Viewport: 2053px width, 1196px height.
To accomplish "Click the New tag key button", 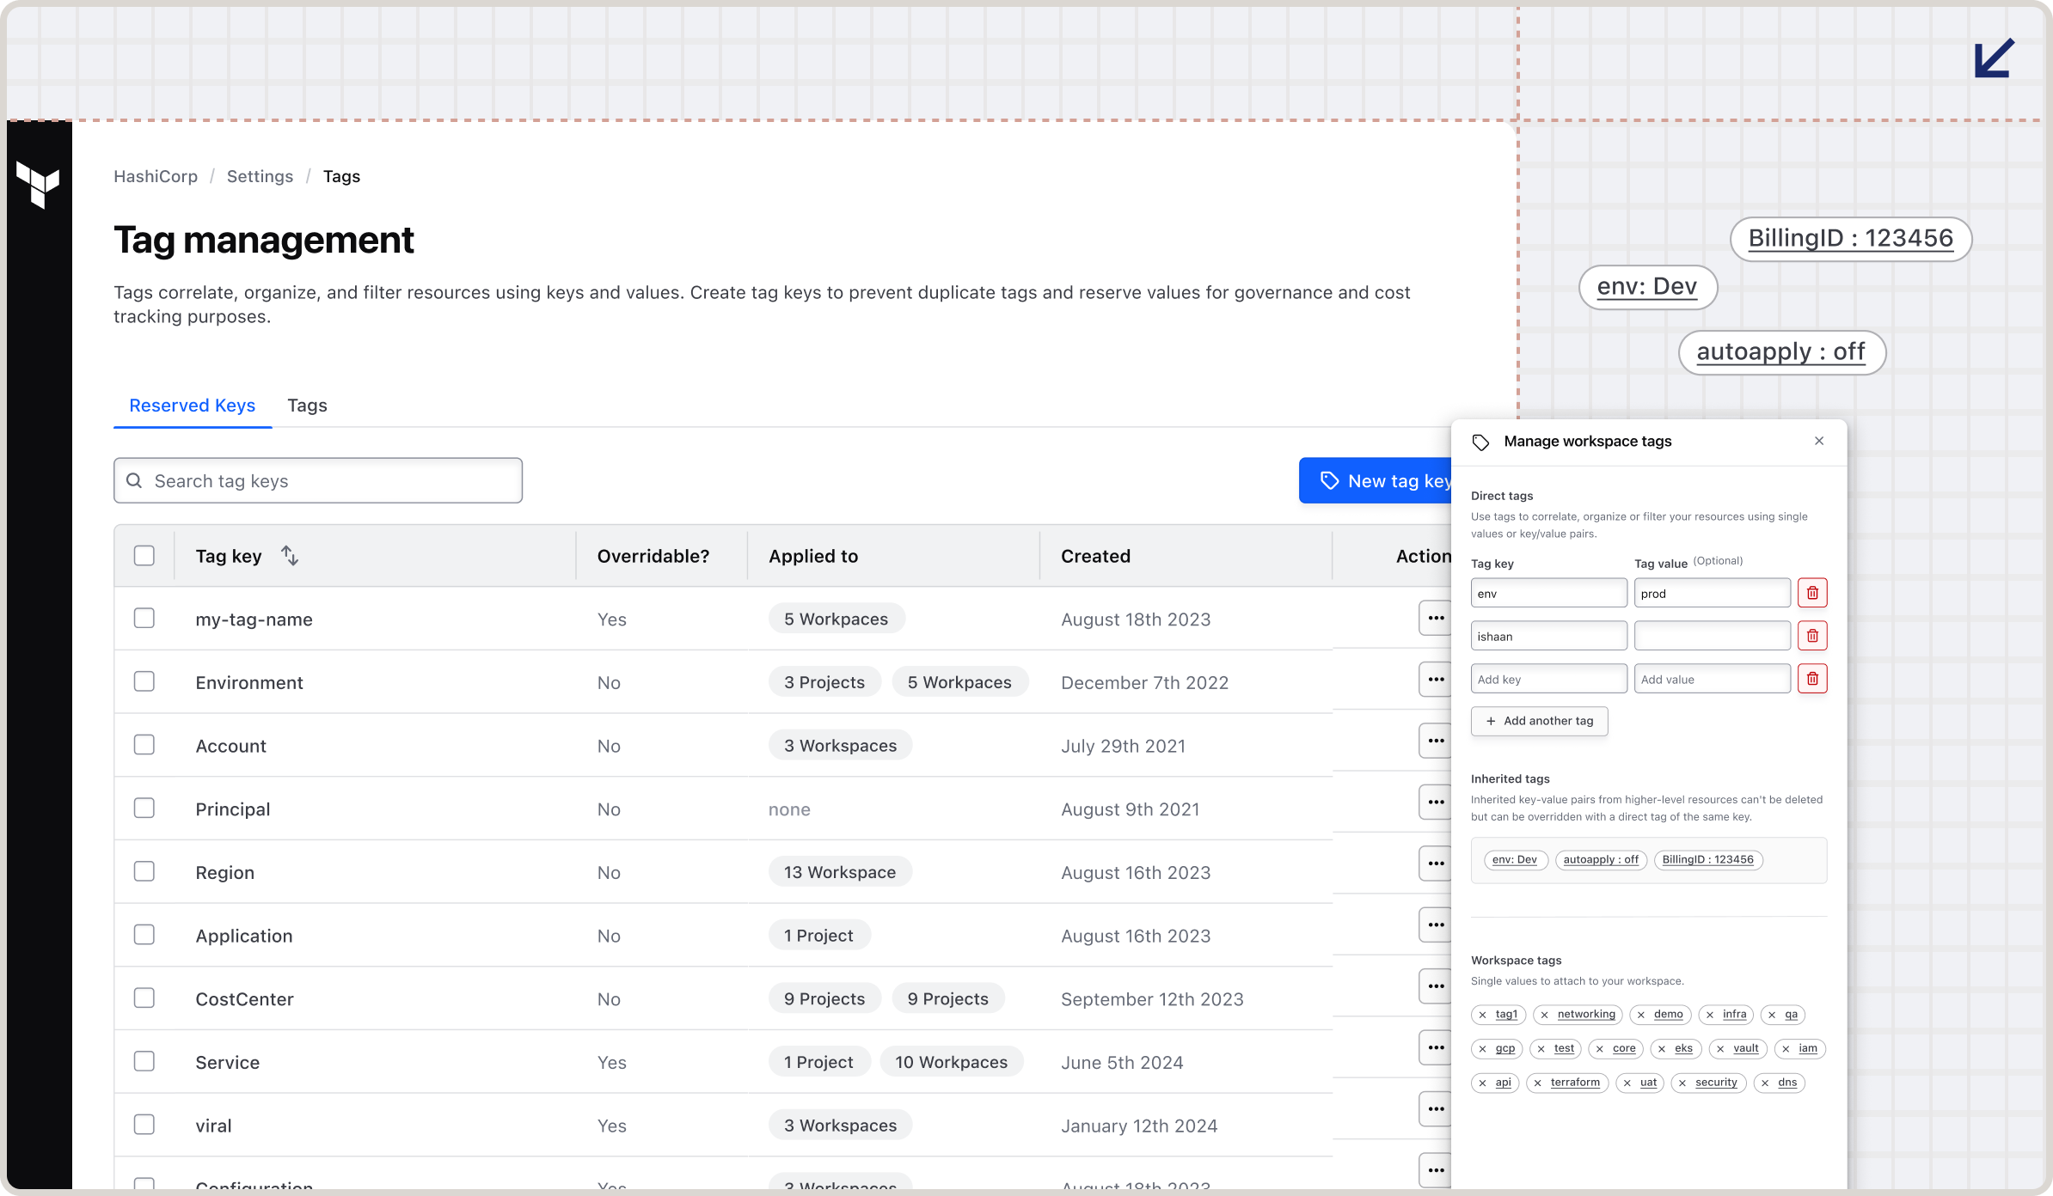I will (1376, 481).
